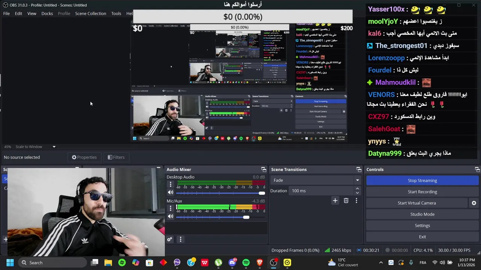481x270 pixels.
Task: Open Microsoft Store from taskbar
Action: pos(150,262)
